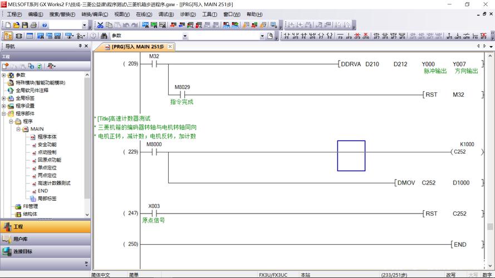This screenshot has height=278, width=495.
Task: Insert normally closed contact F6
Action: click(x=303, y=36)
